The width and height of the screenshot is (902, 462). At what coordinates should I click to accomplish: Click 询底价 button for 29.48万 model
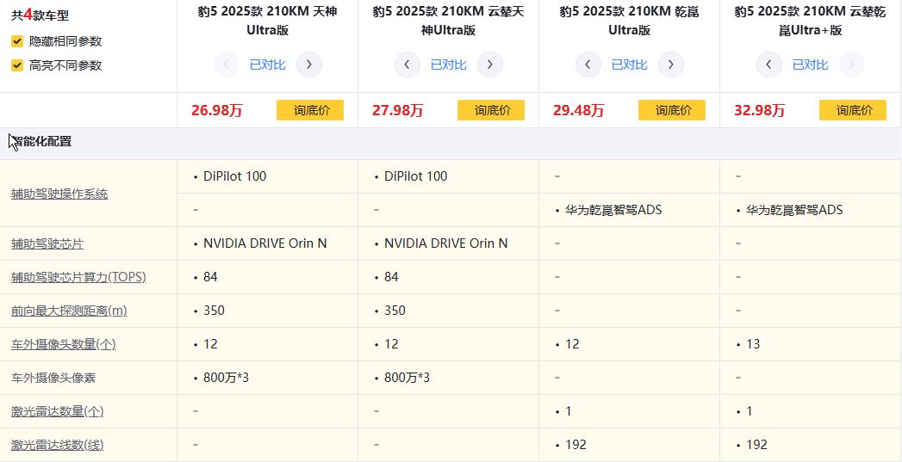click(672, 110)
